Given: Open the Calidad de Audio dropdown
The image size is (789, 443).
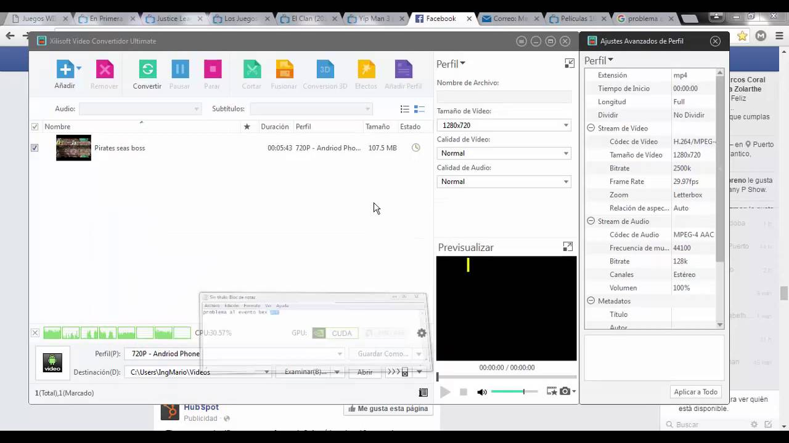Looking at the screenshot, I should click(x=504, y=182).
